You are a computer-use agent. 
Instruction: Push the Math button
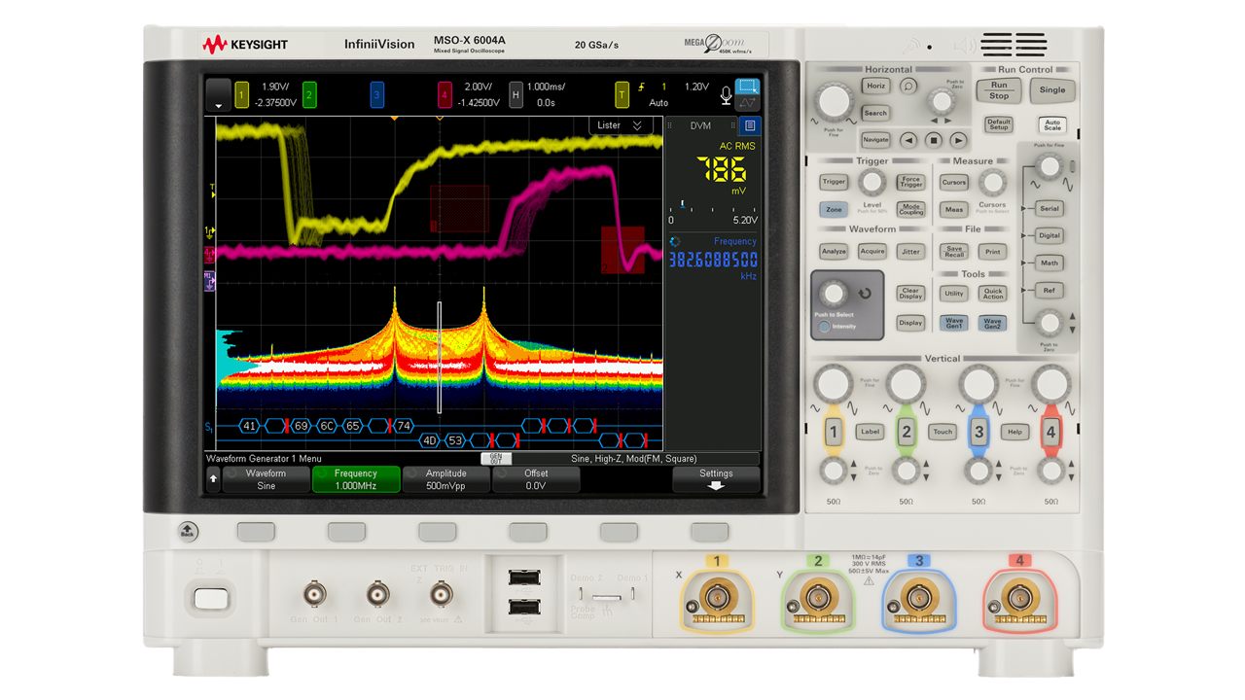(x=1049, y=262)
